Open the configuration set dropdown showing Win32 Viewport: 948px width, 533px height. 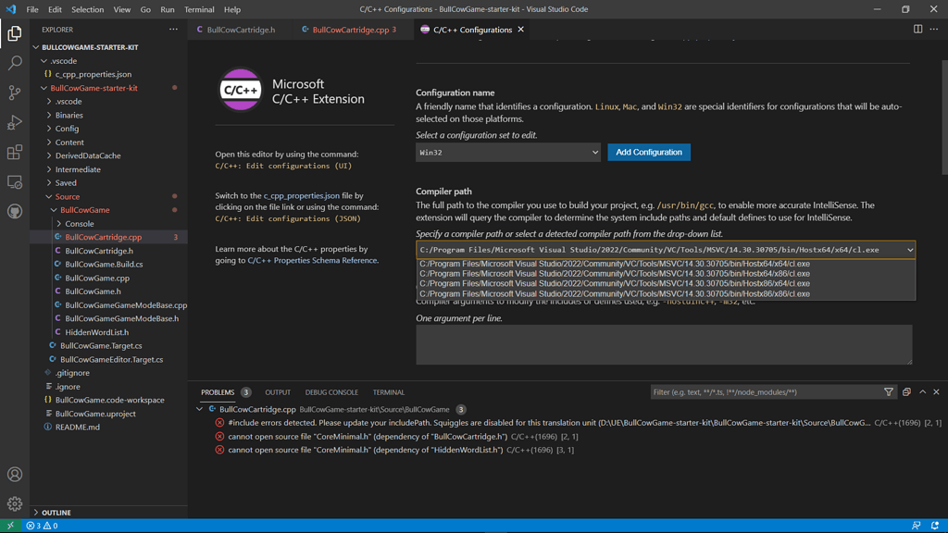point(507,153)
